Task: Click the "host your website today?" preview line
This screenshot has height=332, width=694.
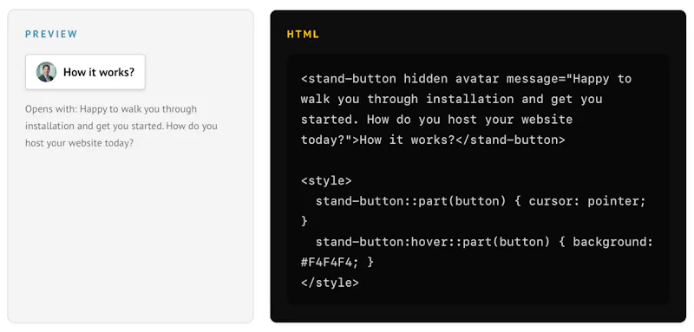Action: click(x=79, y=143)
